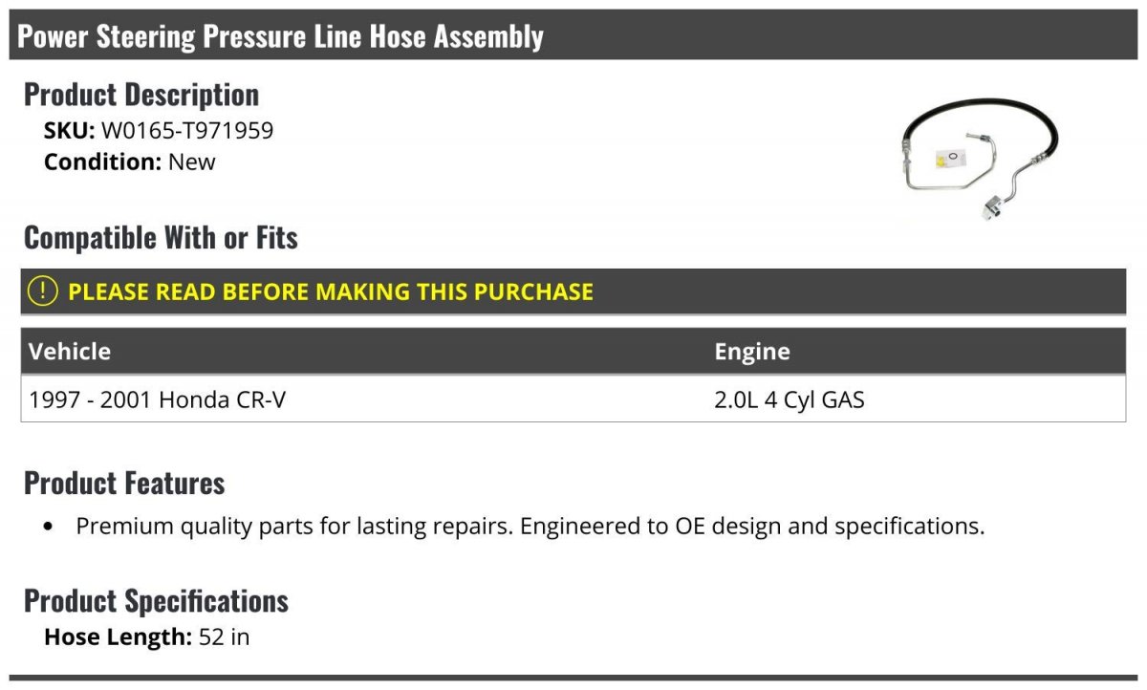Click the 2.0L 4 Cyl GAS engine cell
This screenshot has width=1147, height=690.
[x=790, y=399]
